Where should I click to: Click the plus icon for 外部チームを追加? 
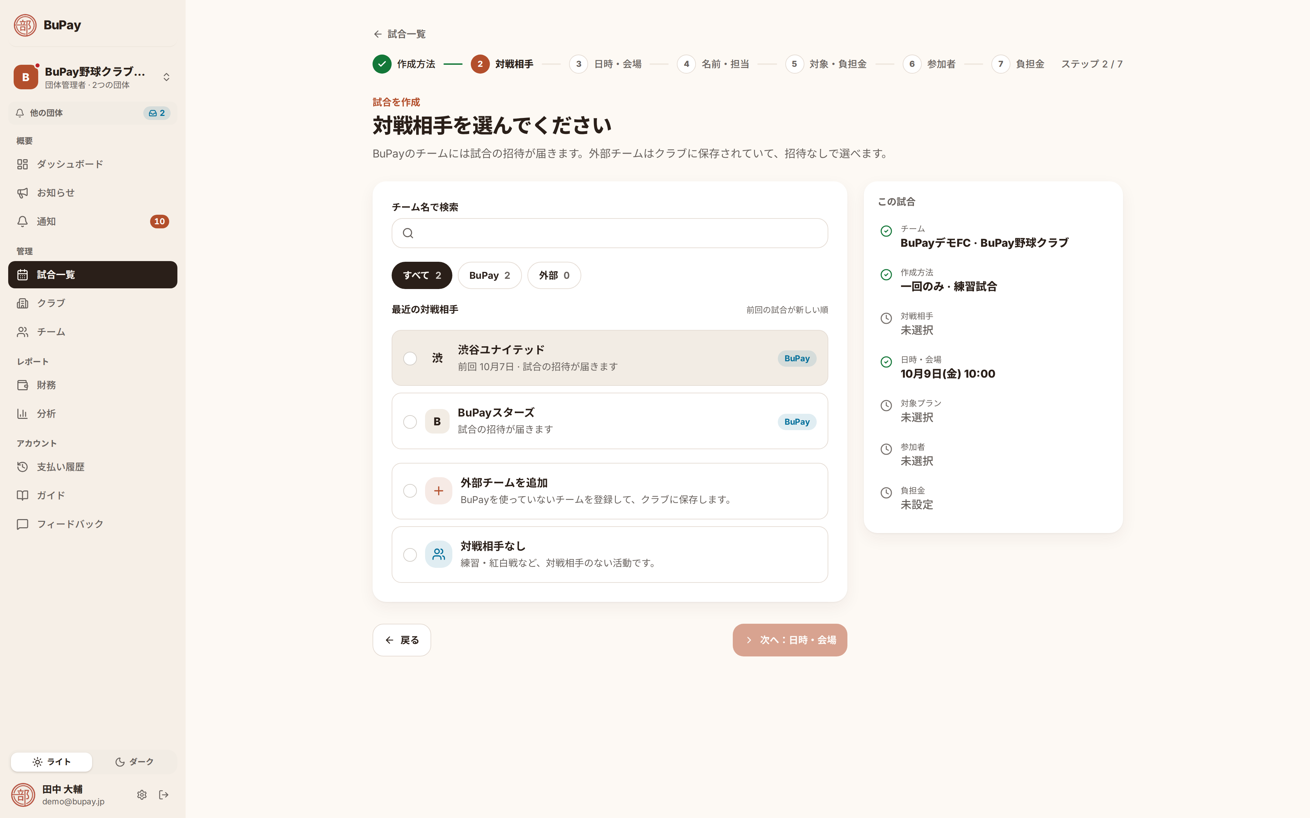(438, 491)
